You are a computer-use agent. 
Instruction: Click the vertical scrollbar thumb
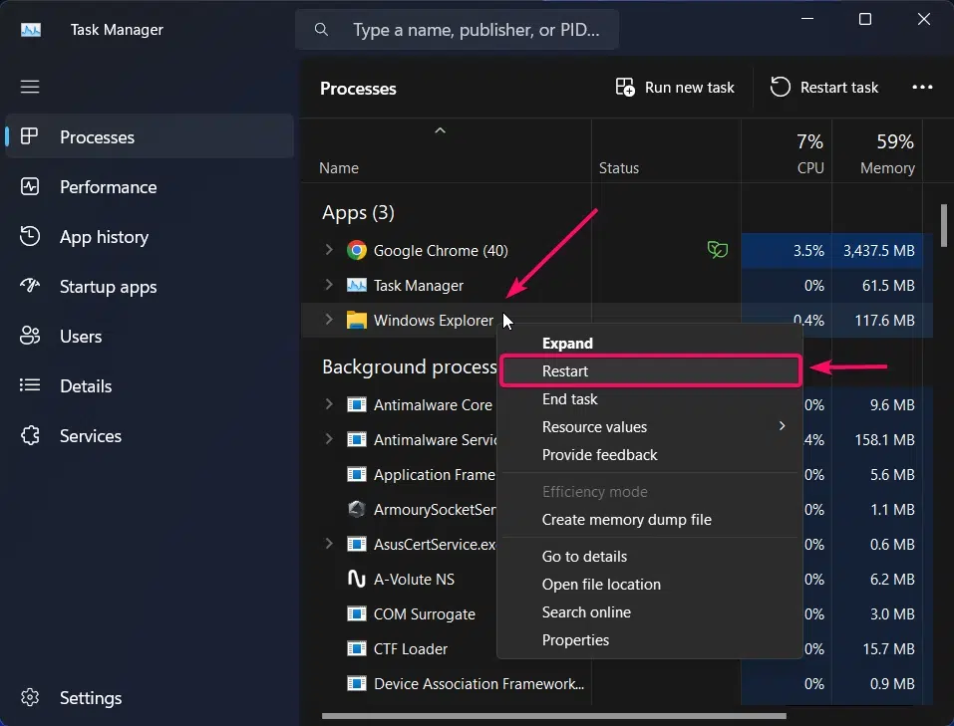(x=944, y=225)
